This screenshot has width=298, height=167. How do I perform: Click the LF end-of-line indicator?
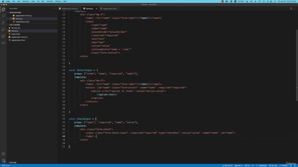[252, 166]
